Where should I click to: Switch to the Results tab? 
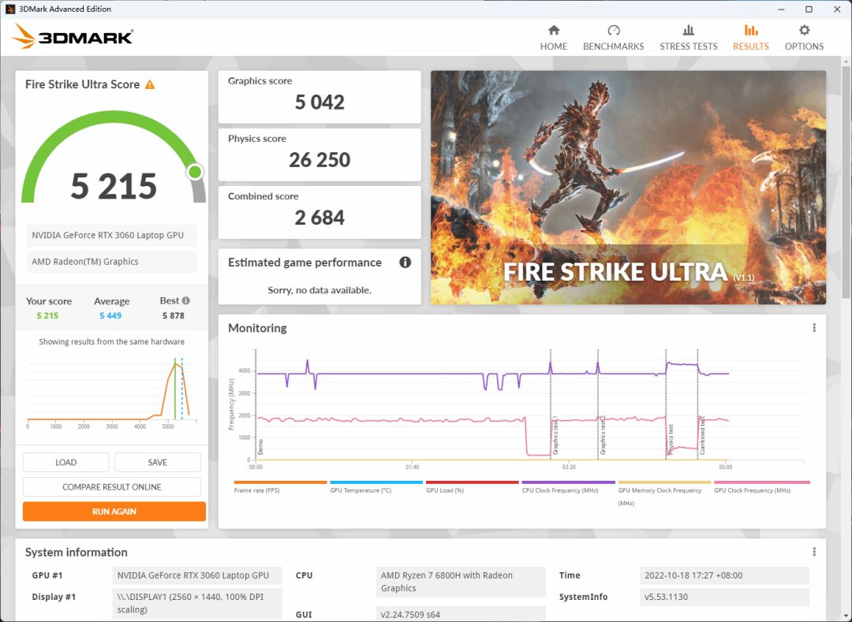click(x=750, y=37)
